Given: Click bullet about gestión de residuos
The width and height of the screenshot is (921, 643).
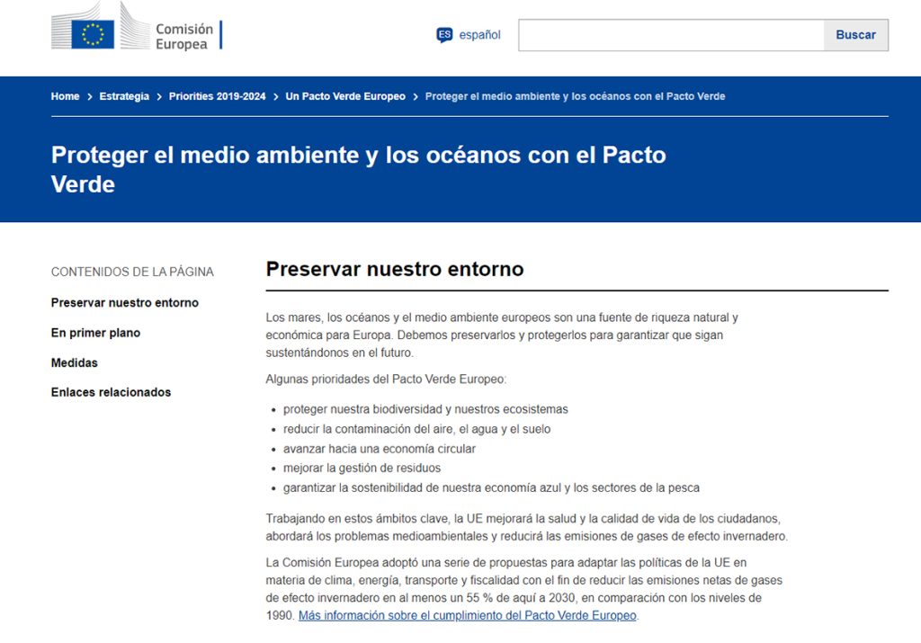Looking at the screenshot, I should (x=362, y=468).
